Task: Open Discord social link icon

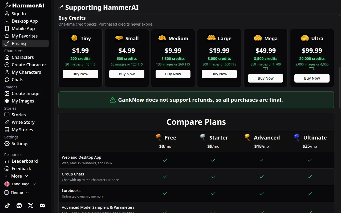Action: 42,206
